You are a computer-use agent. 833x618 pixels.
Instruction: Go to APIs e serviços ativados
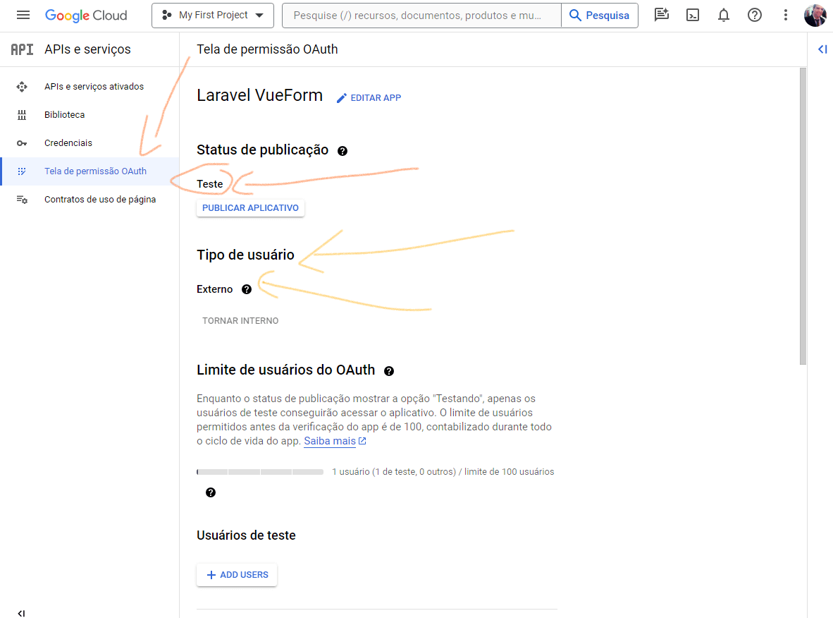point(94,87)
